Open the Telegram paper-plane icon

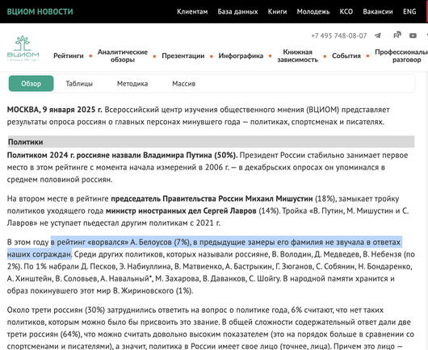pyautogui.click(x=378, y=35)
